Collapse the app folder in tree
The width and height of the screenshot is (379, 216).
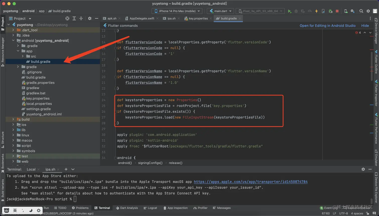pyautogui.click(x=18, y=51)
